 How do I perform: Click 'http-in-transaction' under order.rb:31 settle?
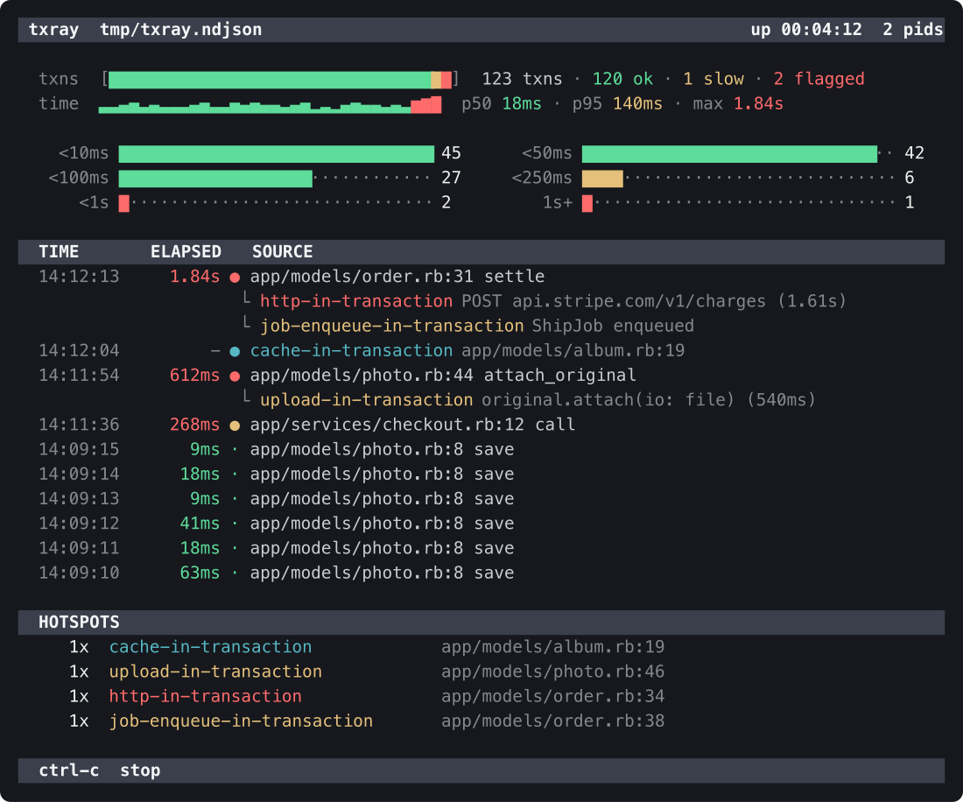356,301
